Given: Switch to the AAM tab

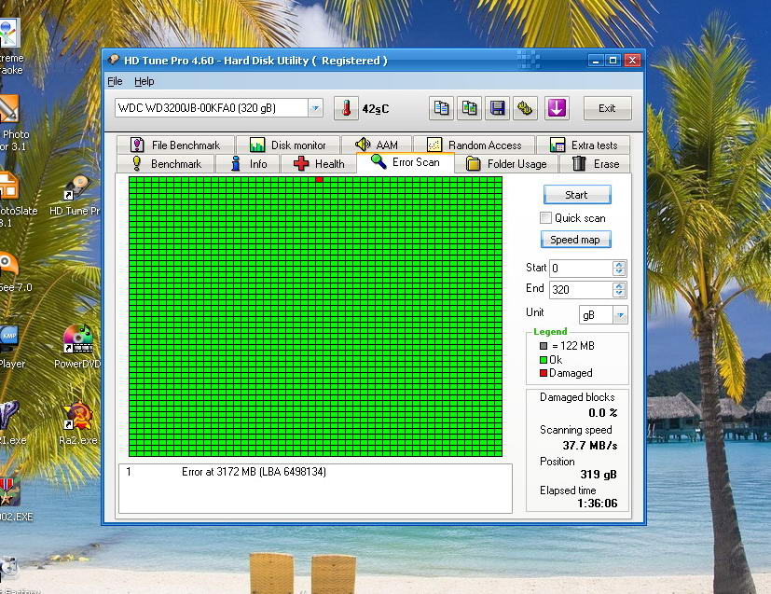Looking at the screenshot, I should (377, 145).
